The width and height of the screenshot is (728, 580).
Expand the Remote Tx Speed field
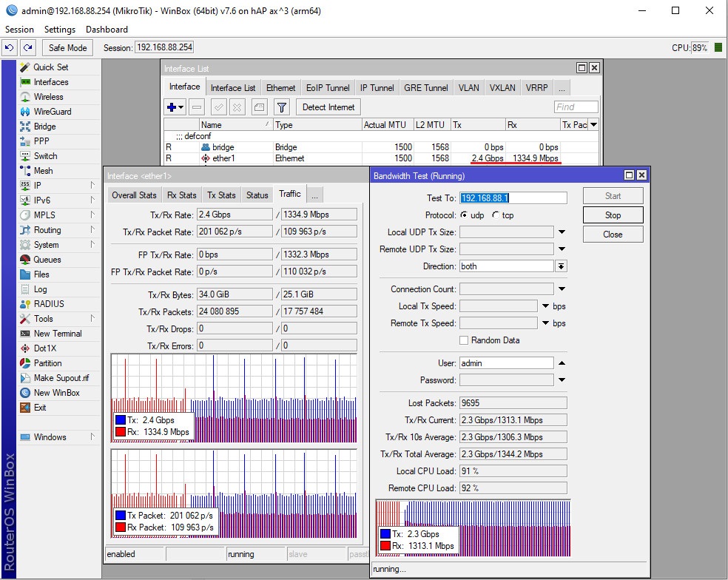[x=546, y=323]
